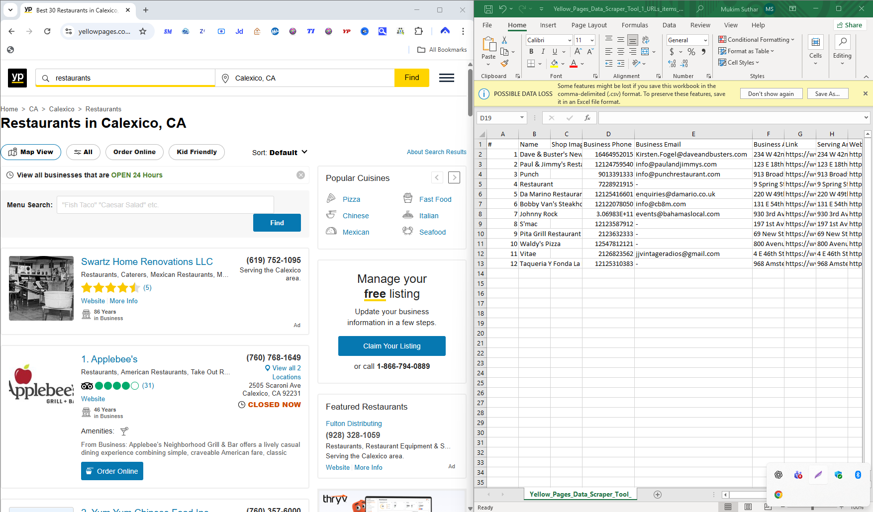Click the Merge & Center icon
Screen dimensions: 873x512
click(x=646, y=51)
